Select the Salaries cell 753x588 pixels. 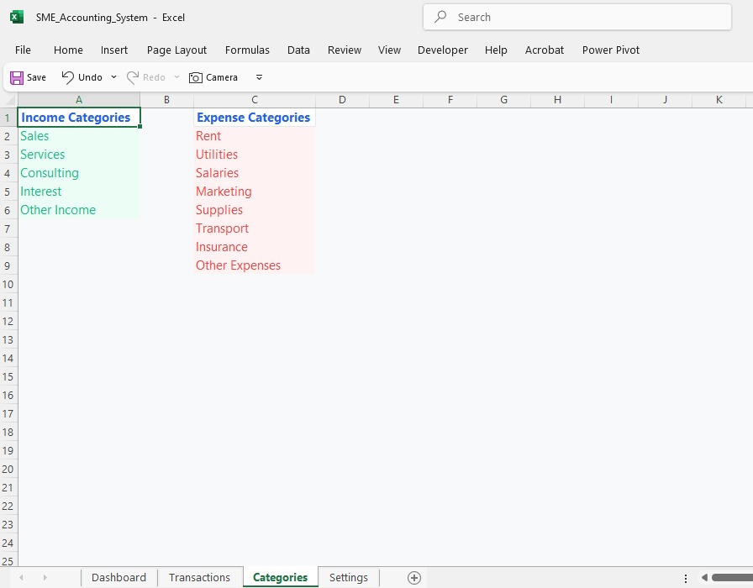[255, 173]
